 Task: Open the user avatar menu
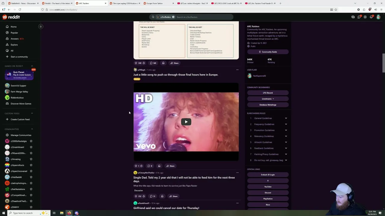pyautogui.click(x=378, y=17)
